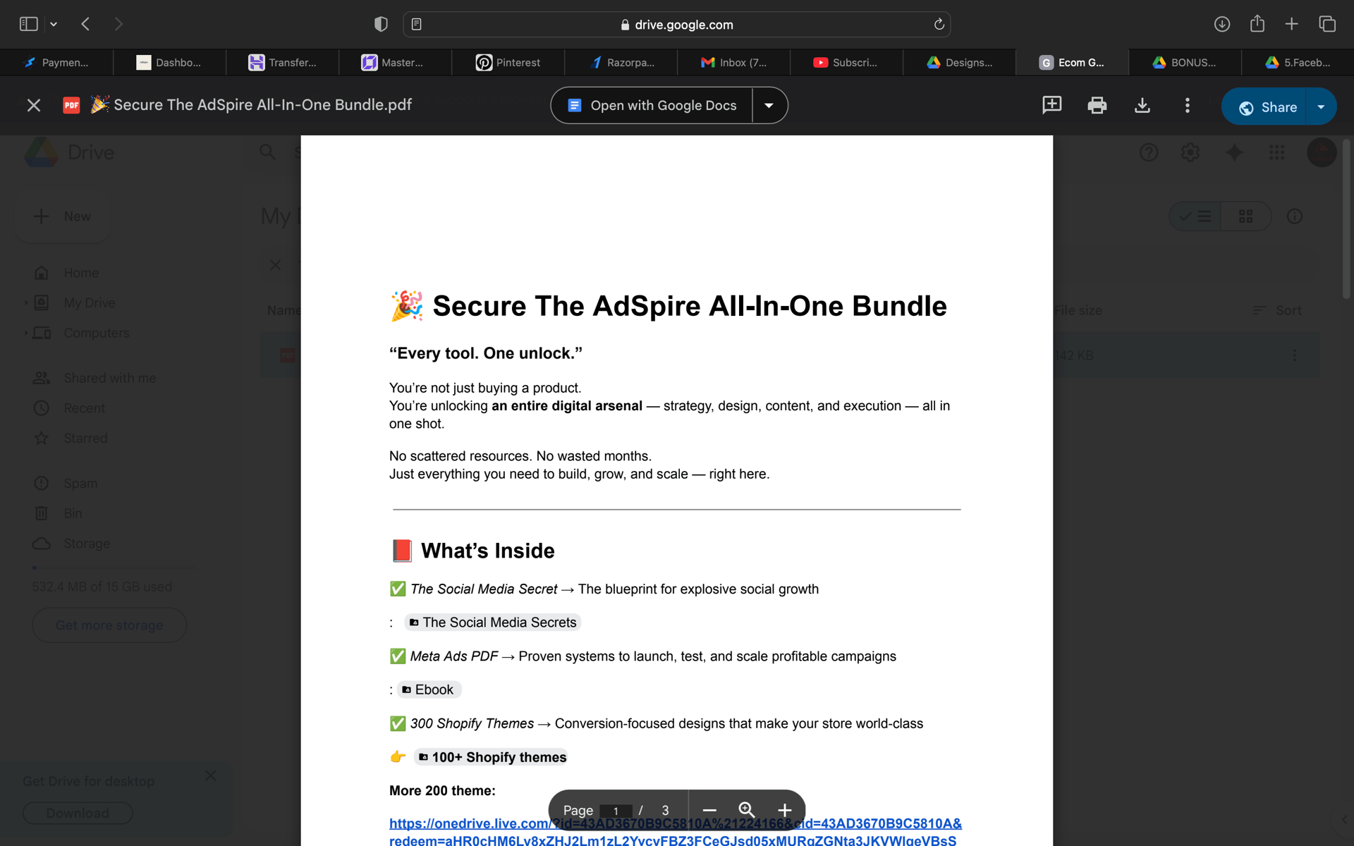The height and width of the screenshot is (846, 1354).
Task: Zoom out using the minus icon
Action: (x=709, y=810)
